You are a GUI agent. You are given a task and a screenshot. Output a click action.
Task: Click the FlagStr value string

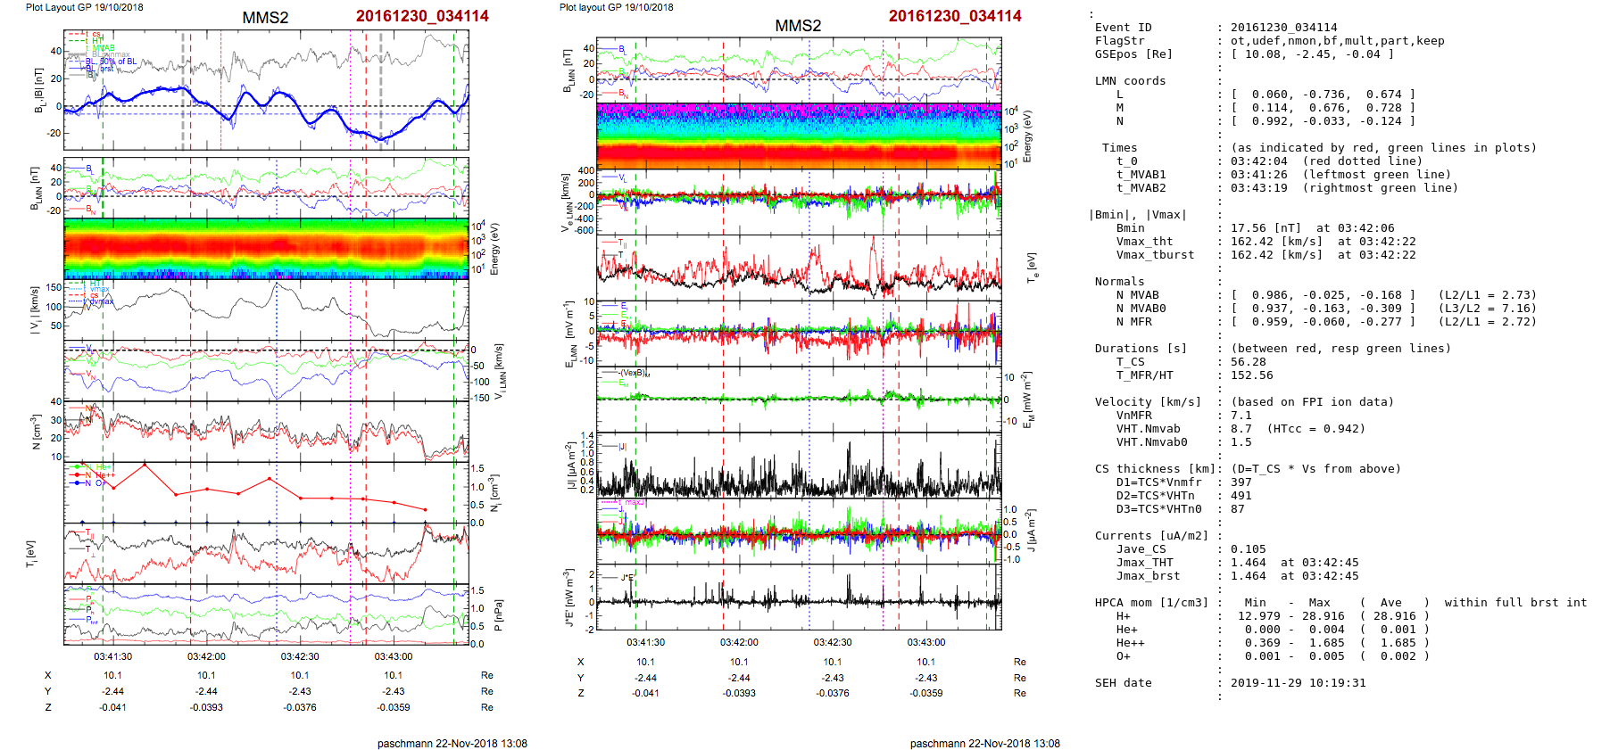click(1337, 41)
